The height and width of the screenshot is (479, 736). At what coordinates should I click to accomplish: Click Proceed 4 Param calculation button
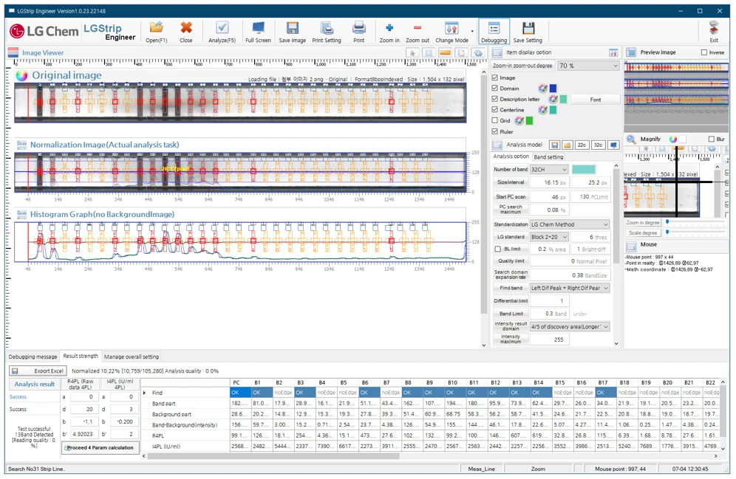pyautogui.click(x=100, y=447)
